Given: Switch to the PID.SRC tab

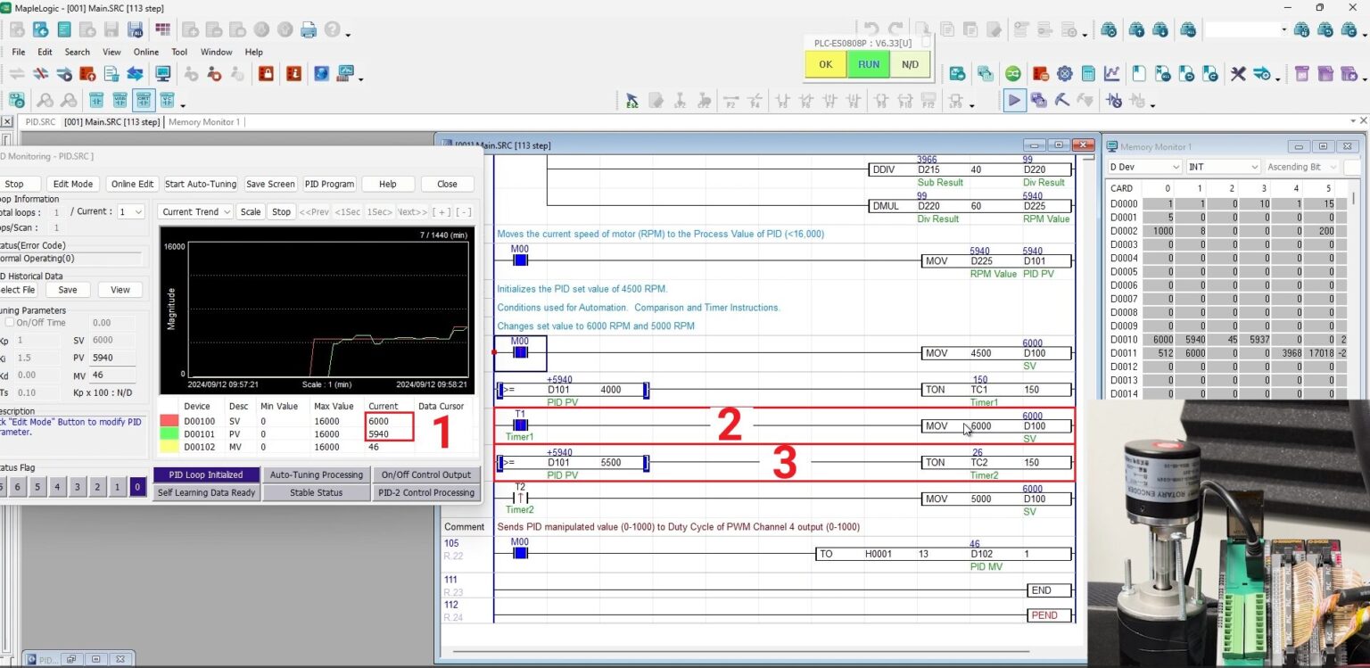Looking at the screenshot, I should click(40, 121).
